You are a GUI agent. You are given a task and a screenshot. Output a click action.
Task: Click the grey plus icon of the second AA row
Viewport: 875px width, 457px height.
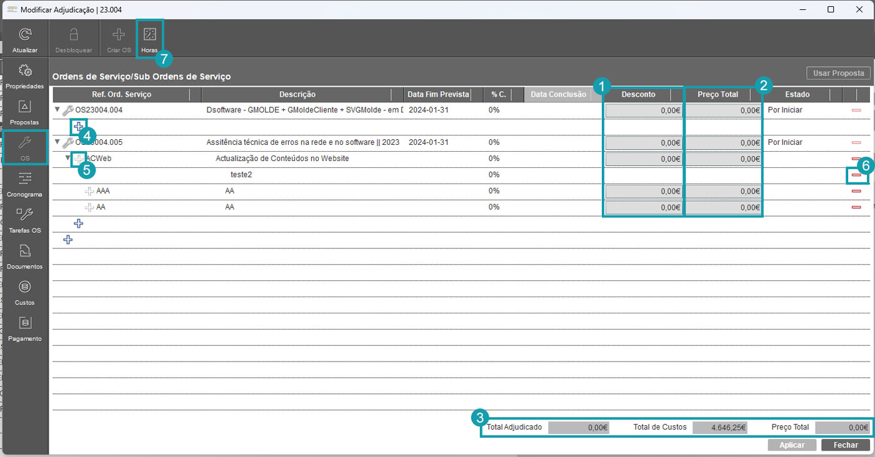(x=89, y=207)
